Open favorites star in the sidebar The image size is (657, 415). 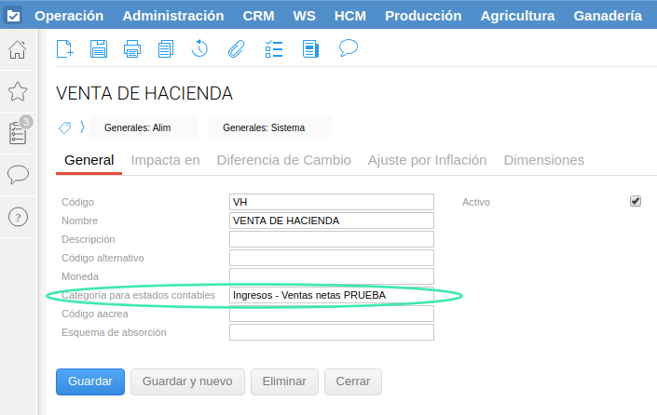pos(18,91)
